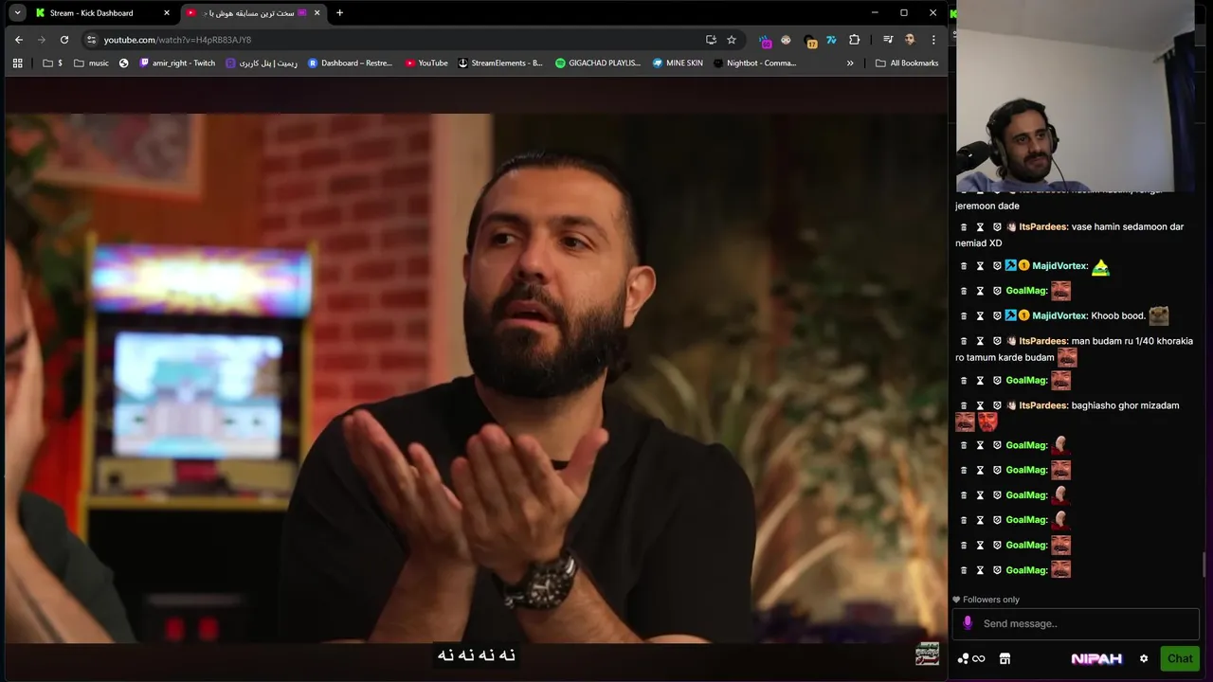The width and height of the screenshot is (1213, 682).
Task: Click shield on 'man budam ru 1/40' row
Action: click(x=997, y=341)
